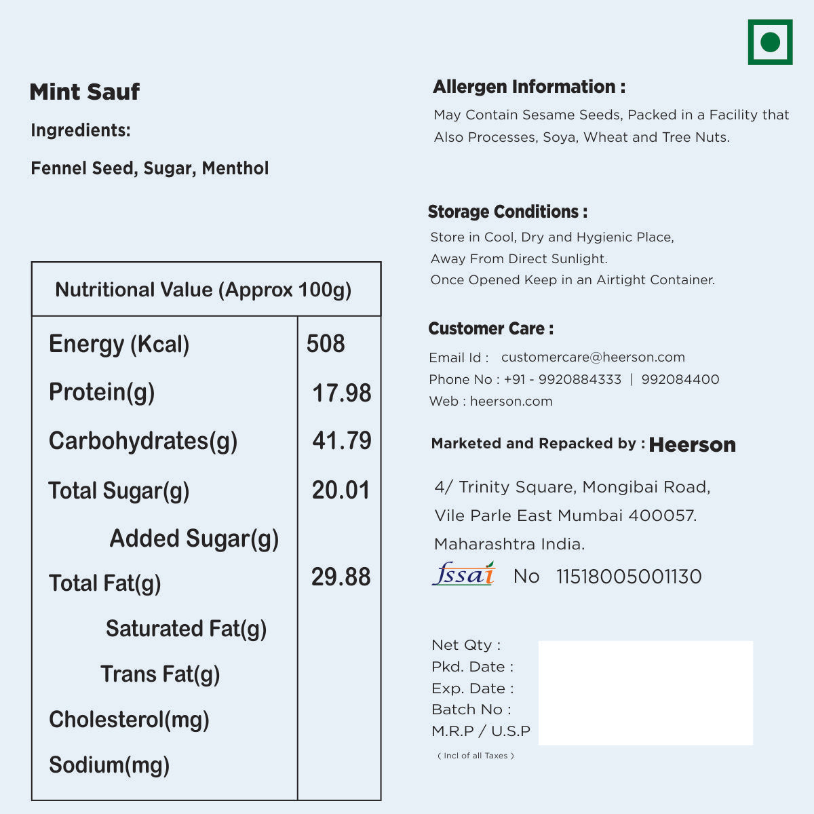Click phone number +91 - 9920884333
The image size is (814, 814).
pos(562,379)
